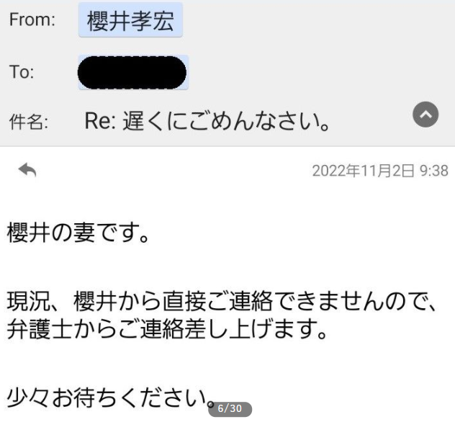455x422 pixels.
Task: Tap the reply arrow icon
Action: 27,169
